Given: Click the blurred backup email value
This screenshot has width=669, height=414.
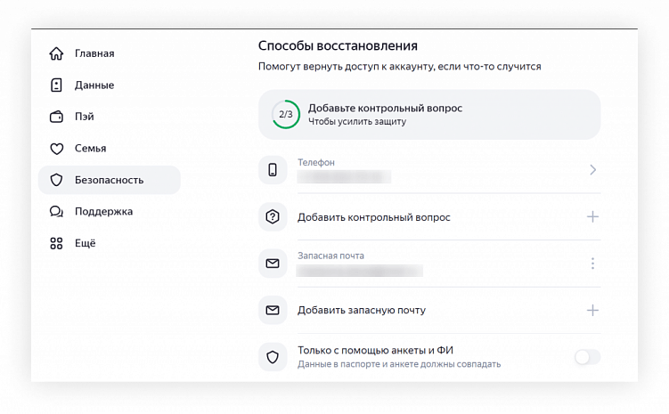Looking at the screenshot, I should (360, 271).
